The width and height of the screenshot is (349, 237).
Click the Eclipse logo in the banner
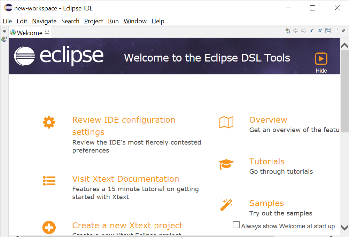(59, 56)
